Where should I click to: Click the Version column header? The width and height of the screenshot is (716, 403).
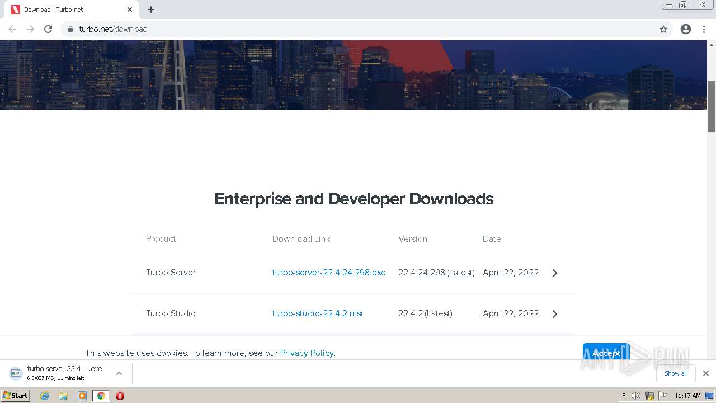click(x=413, y=239)
